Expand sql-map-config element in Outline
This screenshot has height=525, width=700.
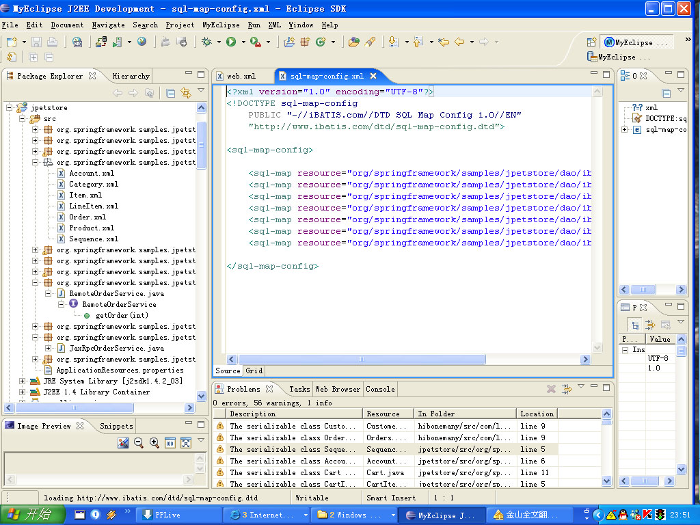click(x=625, y=129)
